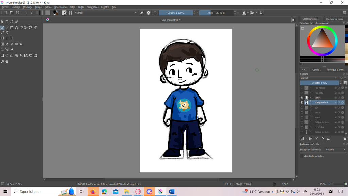Viewport: 348px width, 196px height.
Task: Open the 'Lissage de la brosse' dropdown
Action: click(335, 150)
